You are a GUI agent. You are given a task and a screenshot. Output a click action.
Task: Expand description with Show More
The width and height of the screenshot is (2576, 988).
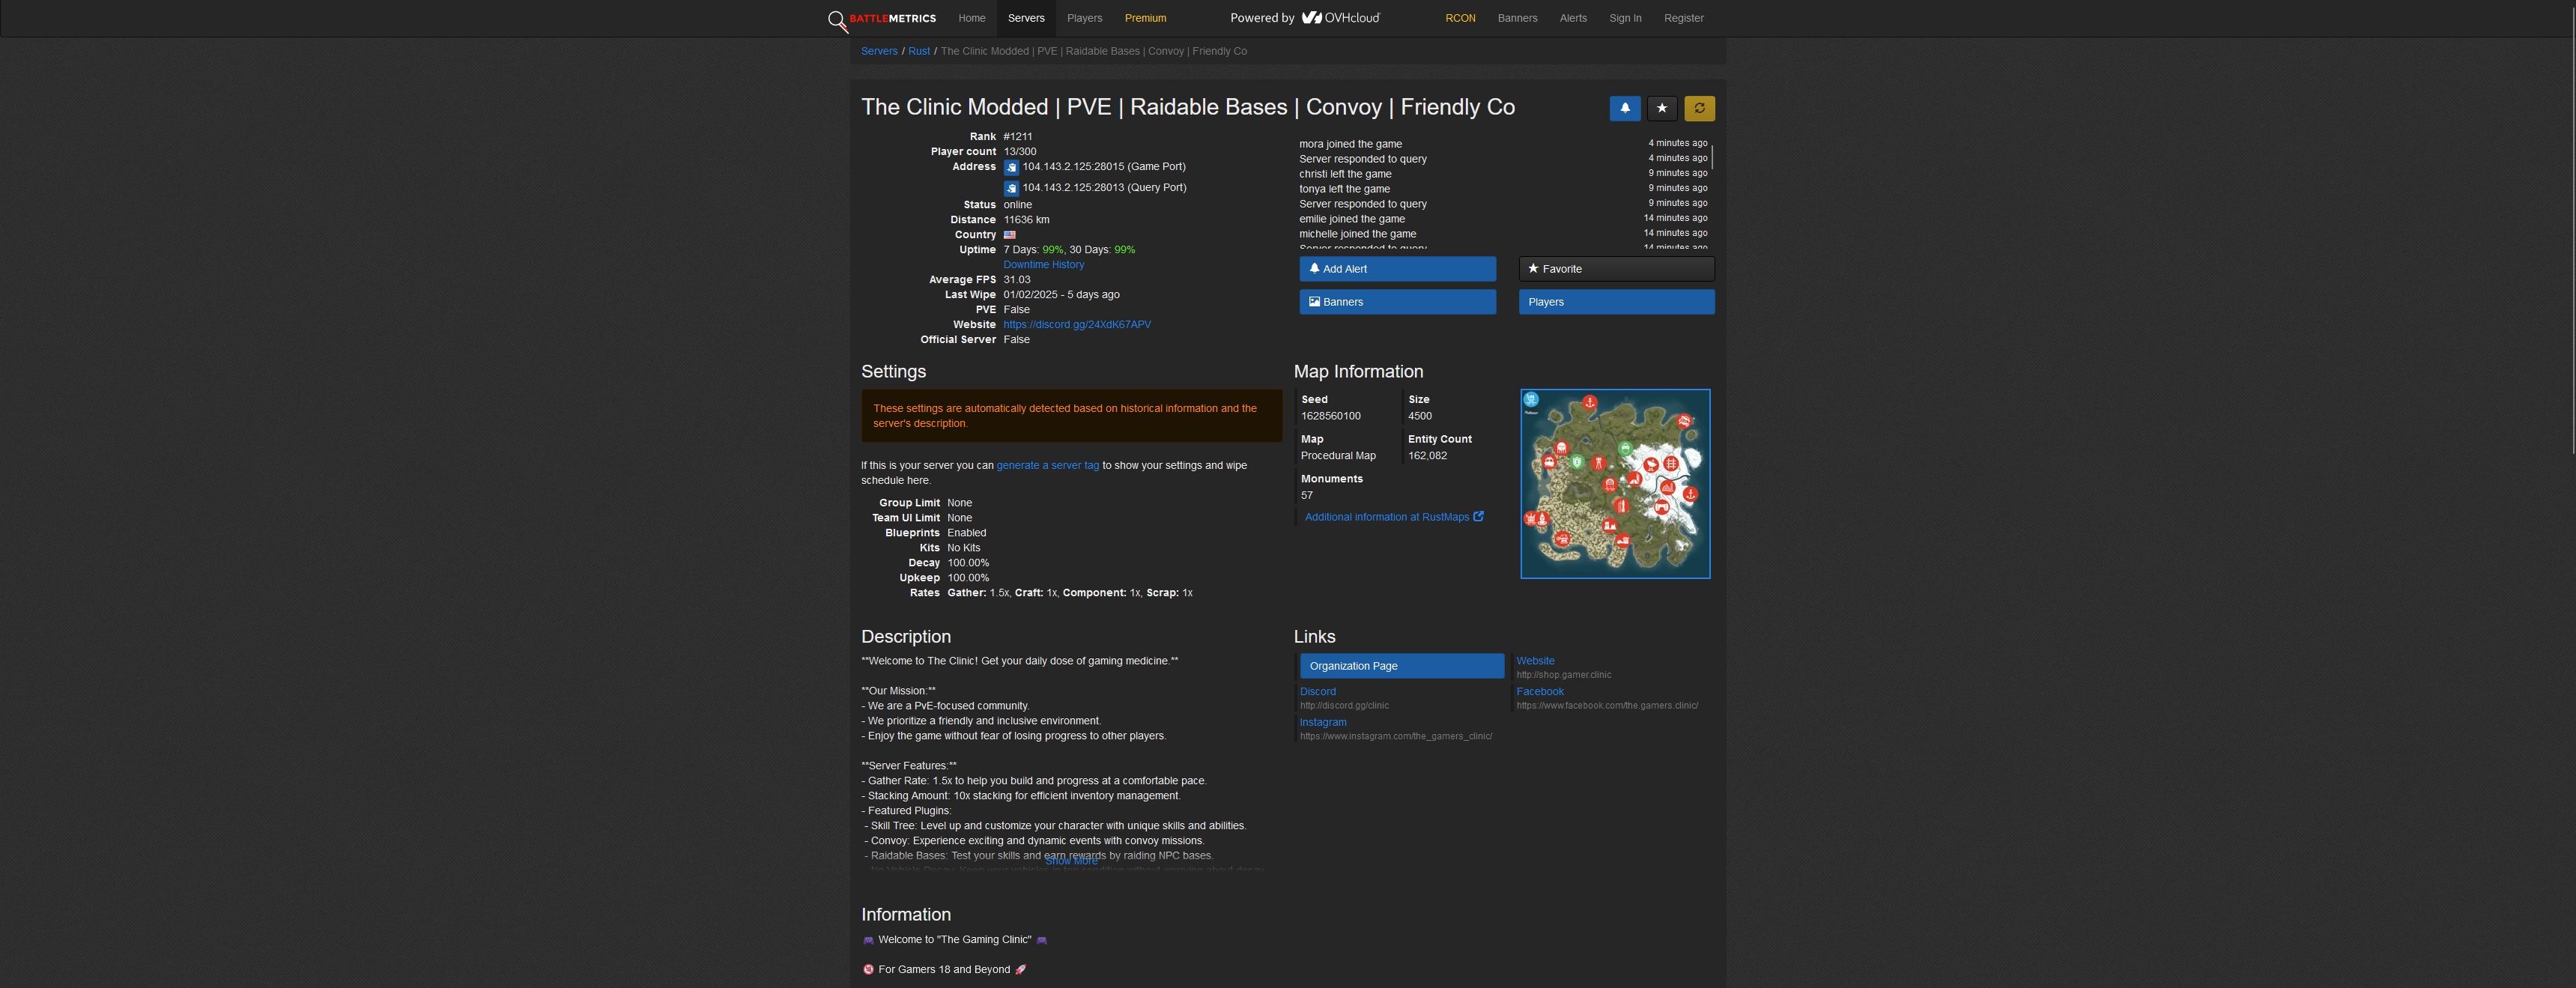(x=1071, y=861)
